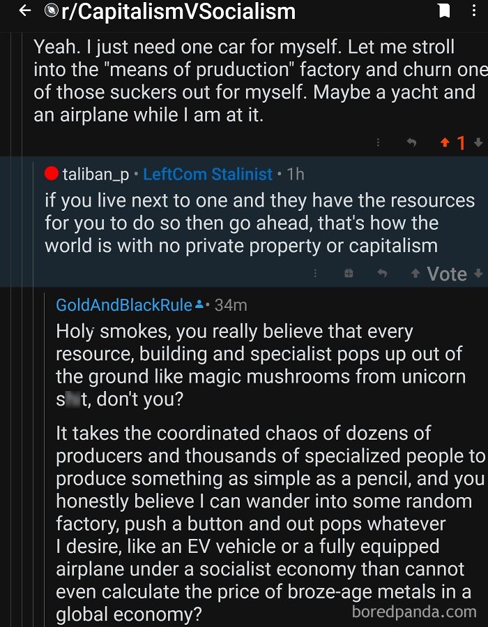488x627 pixels.
Task: Tap the reply arrow on taliban_p's comment
Action: pyautogui.click(x=382, y=274)
